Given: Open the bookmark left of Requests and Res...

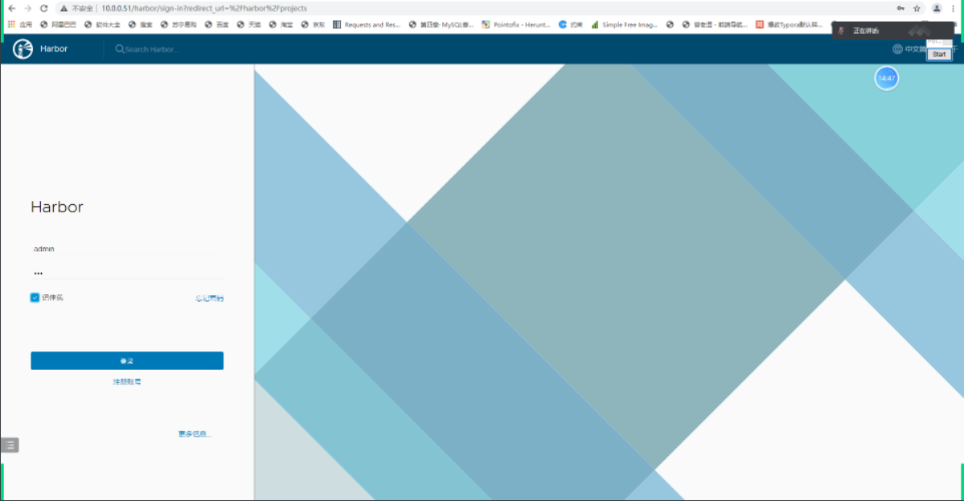Looking at the screenshot, I should coord(313,25).
